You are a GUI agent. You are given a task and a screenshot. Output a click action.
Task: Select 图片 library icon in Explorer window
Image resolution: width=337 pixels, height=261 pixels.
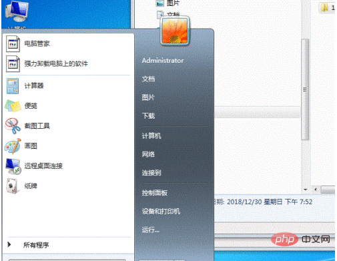159,3
